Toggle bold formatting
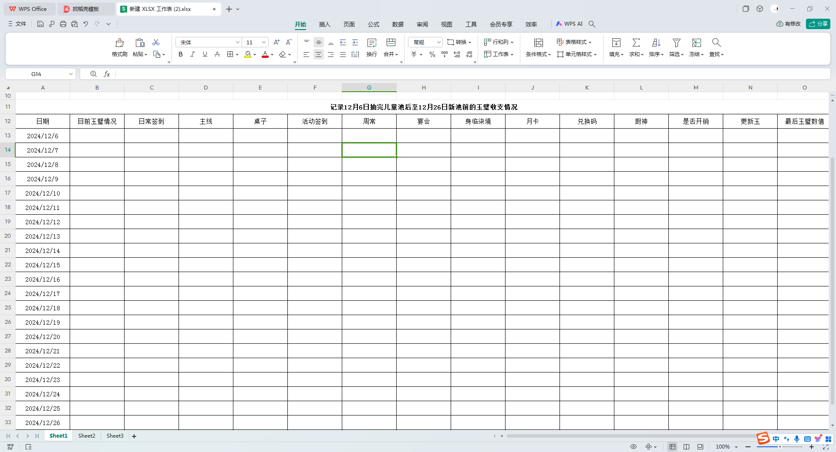This screenshot has width=836, height=452. tap(180, 54)
